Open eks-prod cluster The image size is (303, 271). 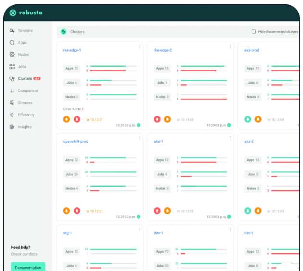(252, 50)
